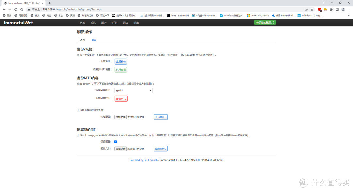The width and height of the screenshot is (353, 191).
Task: Open the 淘宝 bookmark
Action: point(47,16)
